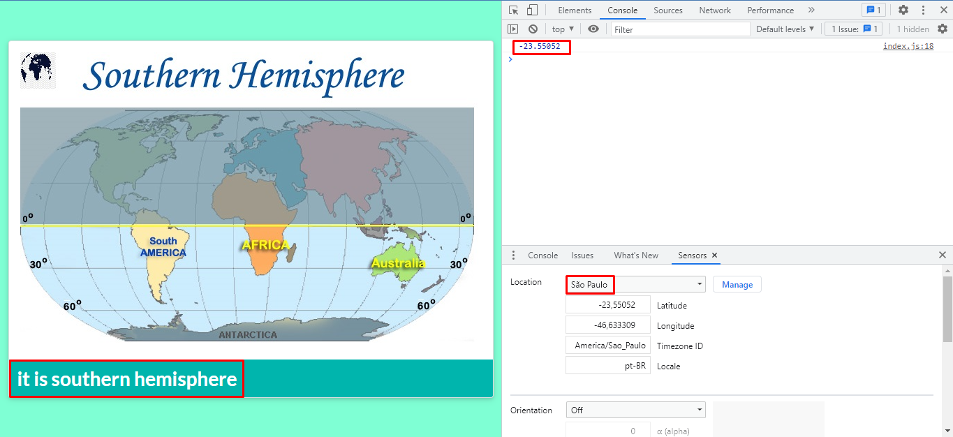Open the drawer three-dot menu
953x437 pixels.
point(513,255)
